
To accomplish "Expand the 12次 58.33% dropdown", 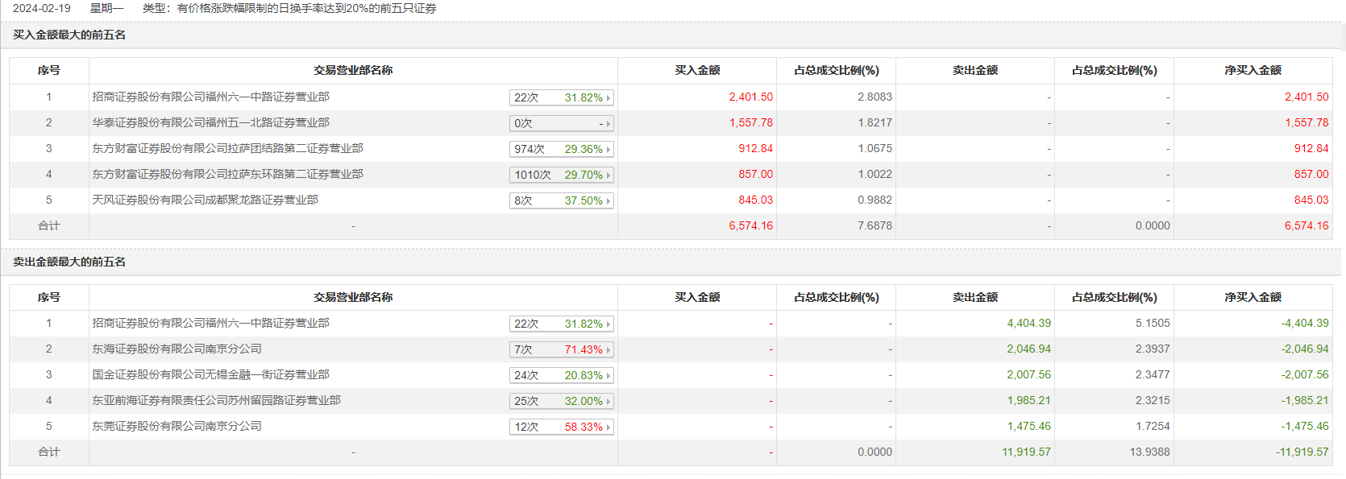I will (562, 427).
